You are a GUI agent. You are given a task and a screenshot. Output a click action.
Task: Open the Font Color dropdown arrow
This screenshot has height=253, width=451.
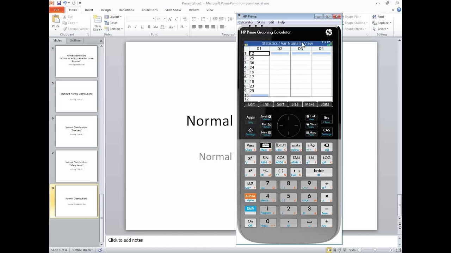tap(187, 27)
